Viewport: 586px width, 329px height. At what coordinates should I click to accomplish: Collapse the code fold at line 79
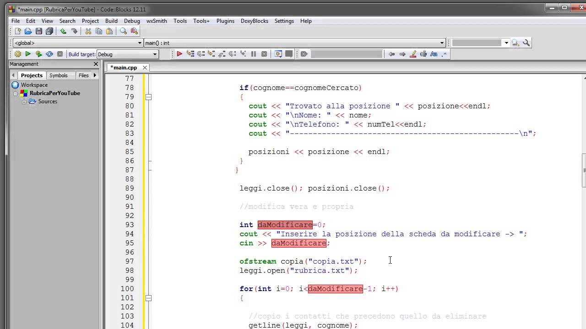pos(148,97)
